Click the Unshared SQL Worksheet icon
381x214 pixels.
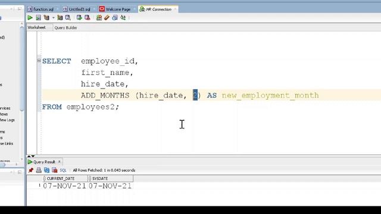[99, 17]
